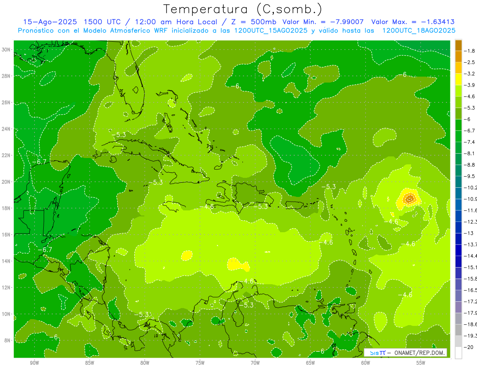Click the '85W' longitude axis label
Image resolution: width=477 pixels, height=368 pixels.
click(89, 363)
